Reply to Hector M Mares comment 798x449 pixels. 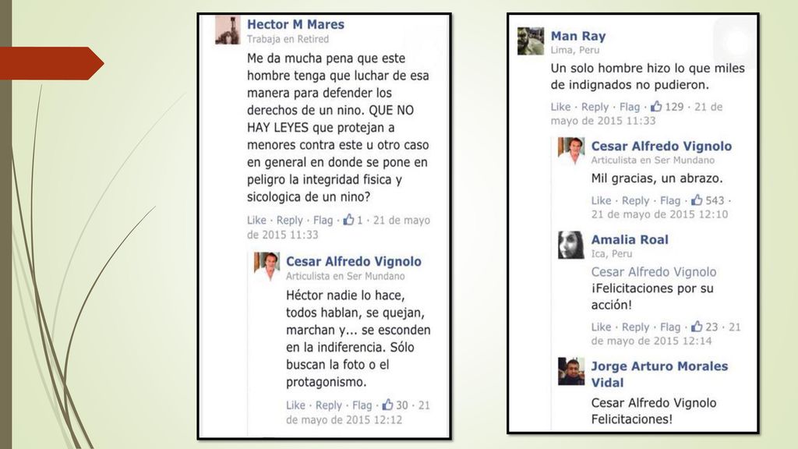[x=290, y=220]
